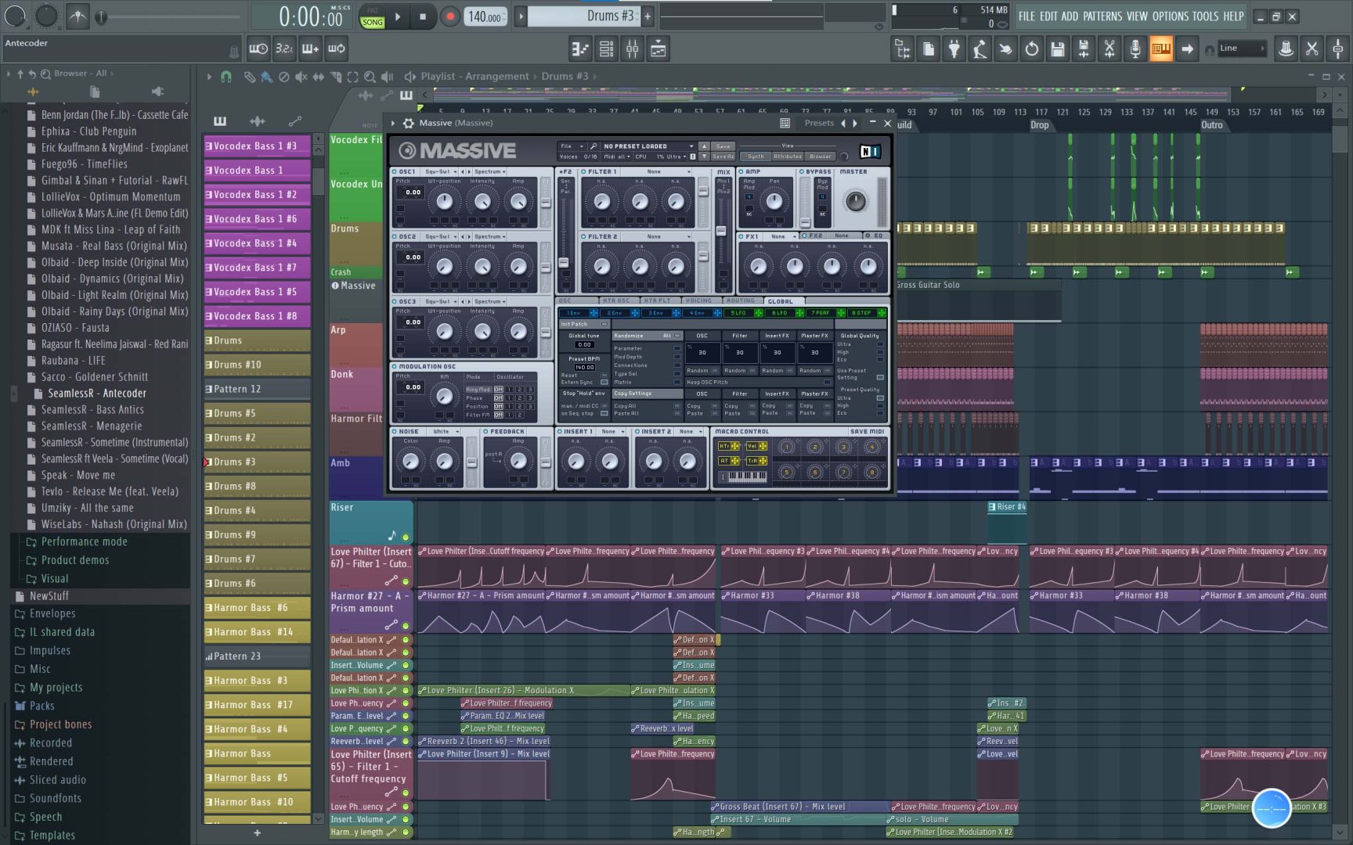
Task: Select the Vocodex Bass 1 #3 pattern
Action: pos(257,146)
